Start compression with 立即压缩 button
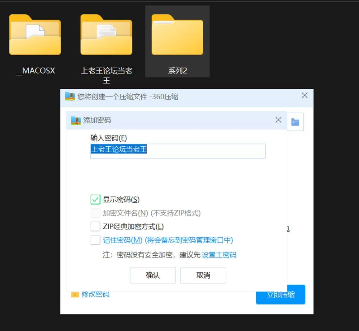 (281, 294)
